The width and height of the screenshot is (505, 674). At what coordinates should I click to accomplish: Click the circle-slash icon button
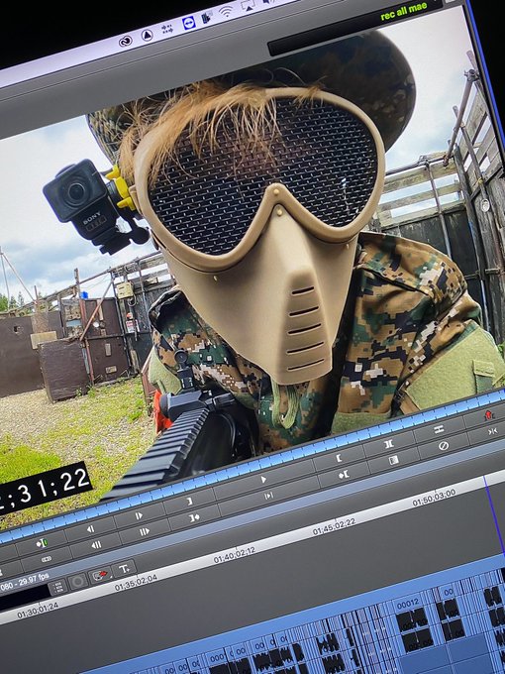point(444,446)
